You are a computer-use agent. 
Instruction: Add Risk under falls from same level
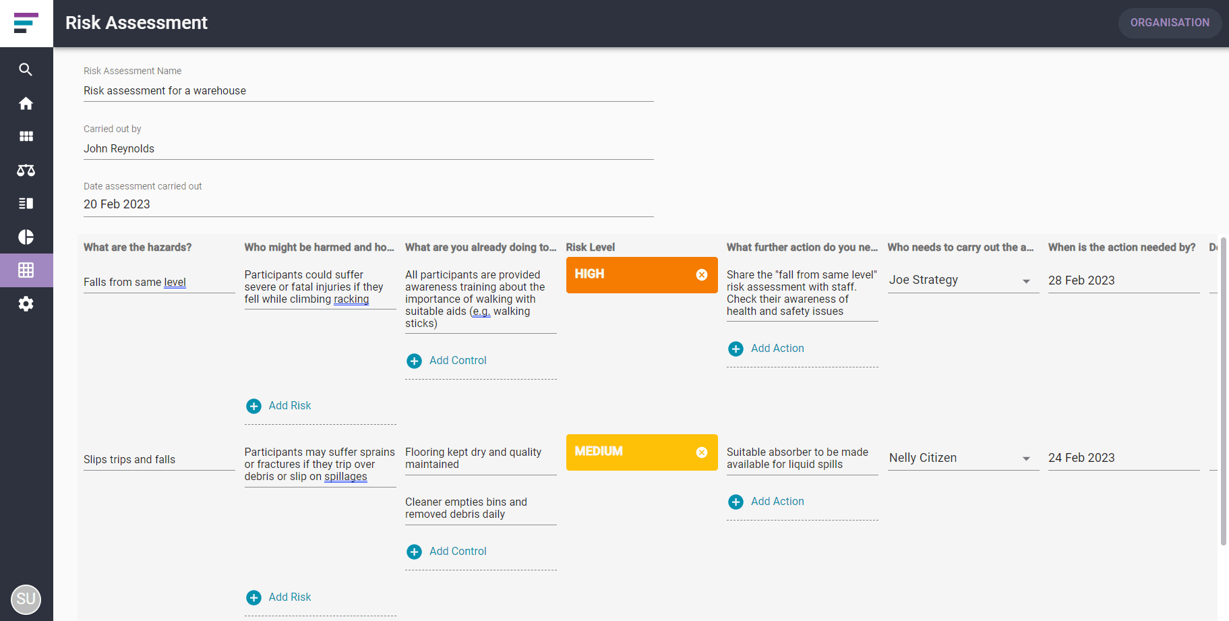tap(290, 406)
